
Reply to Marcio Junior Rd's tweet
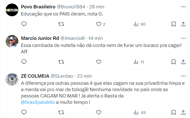click(24, 62)
